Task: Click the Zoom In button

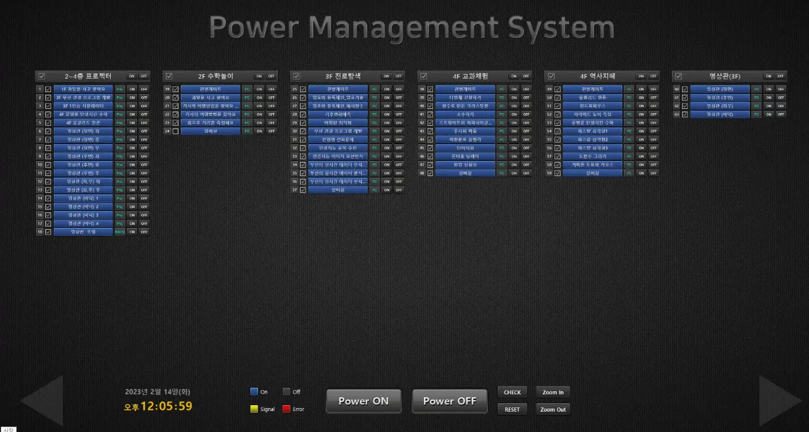Action: (553, 393)
